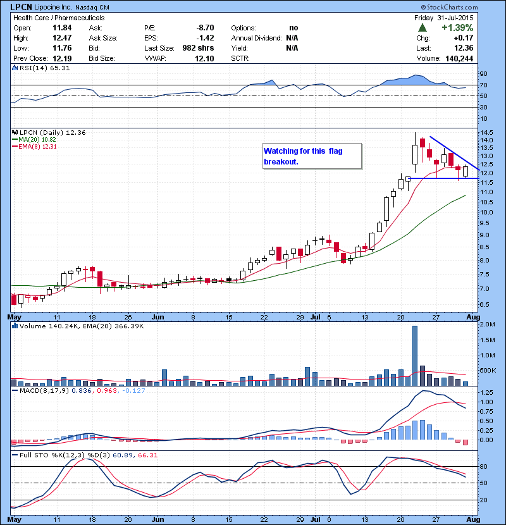Click the LPCN ticker symbol in header
The image size is (506, 525).
coord(21,7)
